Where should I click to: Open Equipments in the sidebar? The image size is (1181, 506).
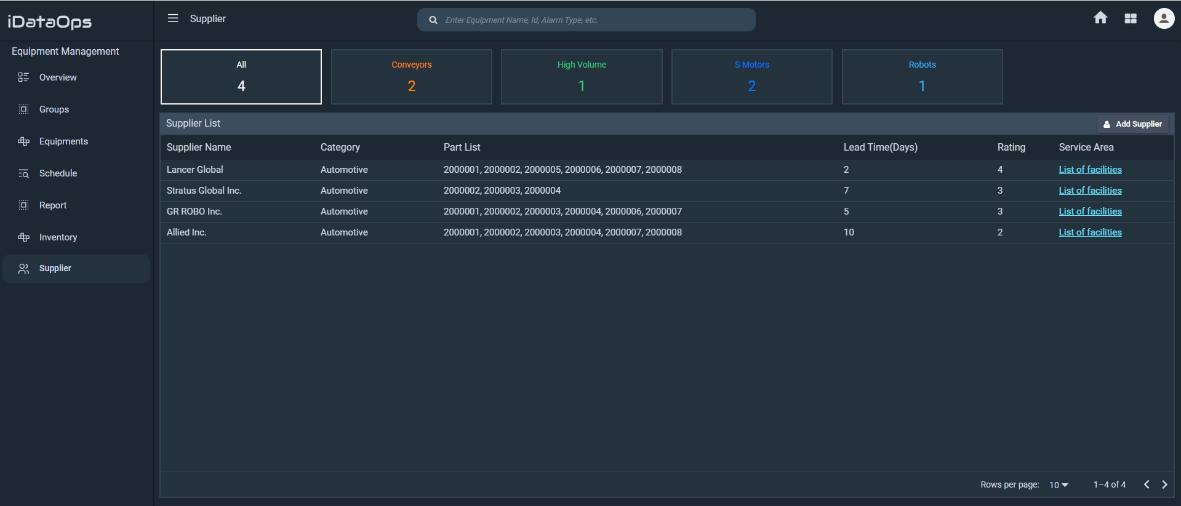click(x=63, y=141)
